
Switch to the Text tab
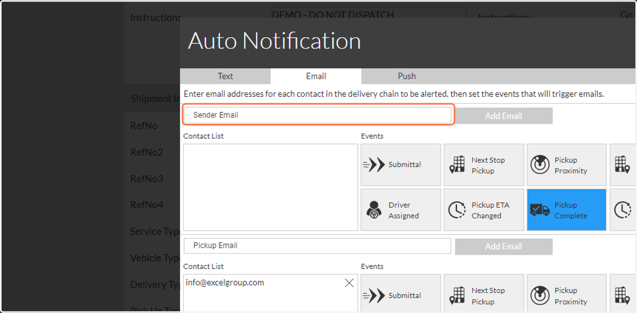(x=225, y=76)
